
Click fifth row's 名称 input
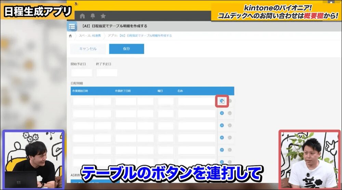[x=197, y=150]
